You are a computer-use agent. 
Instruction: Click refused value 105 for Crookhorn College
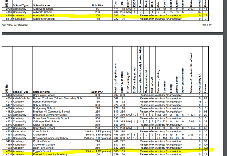(205, 145)
